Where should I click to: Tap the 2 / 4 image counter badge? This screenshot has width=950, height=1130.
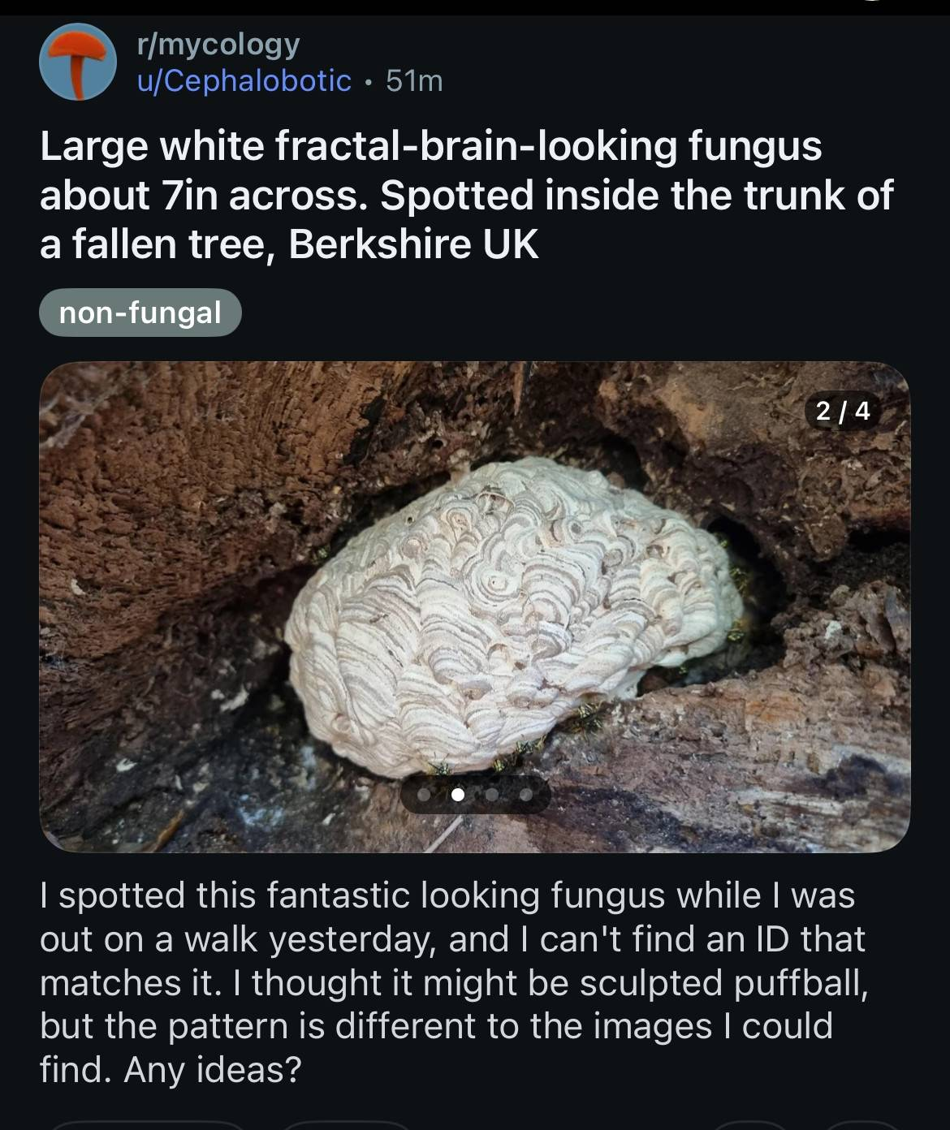[843, 411]
